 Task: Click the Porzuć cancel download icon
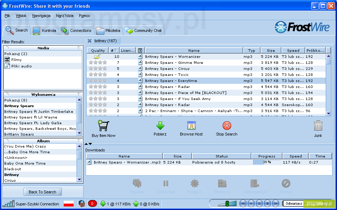(x=286, y=183)
